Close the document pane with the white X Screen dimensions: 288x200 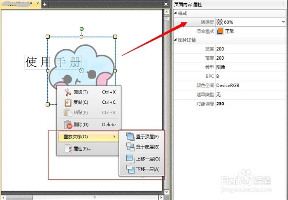[x=166, y=4]
